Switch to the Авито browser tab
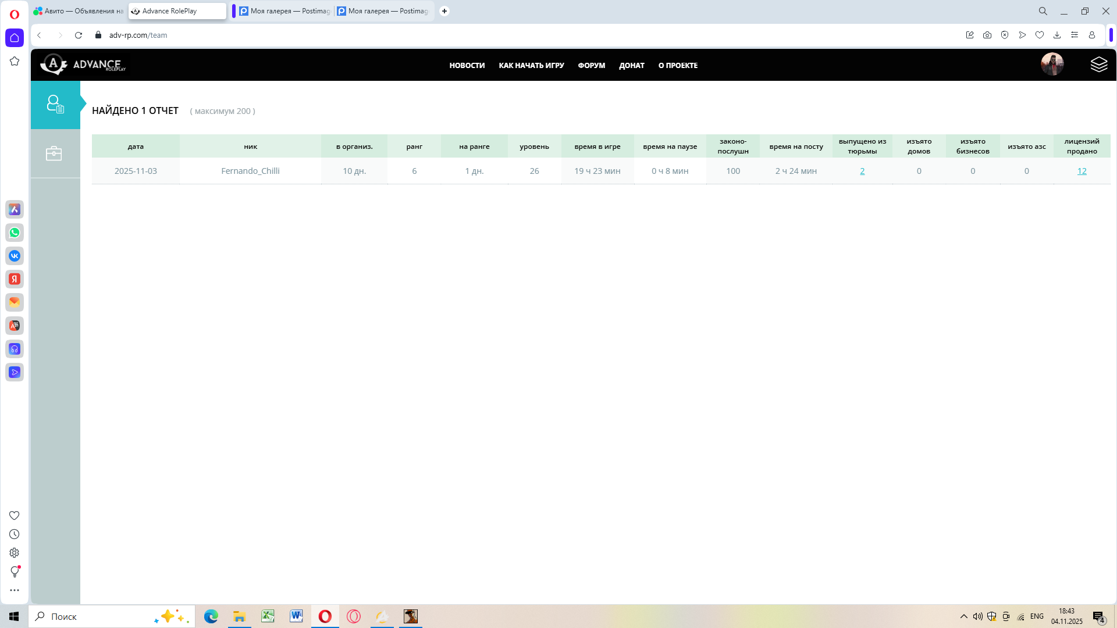The width and height of the screenshot is (1117, 628). [79, 11]
